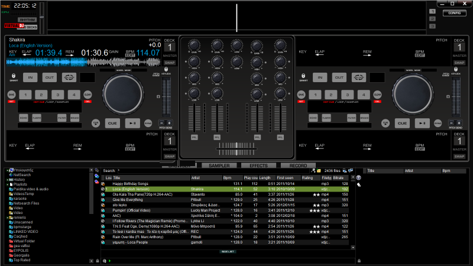
Task: Click dual monitor icon above Bitrate
Action: (351, 171)
